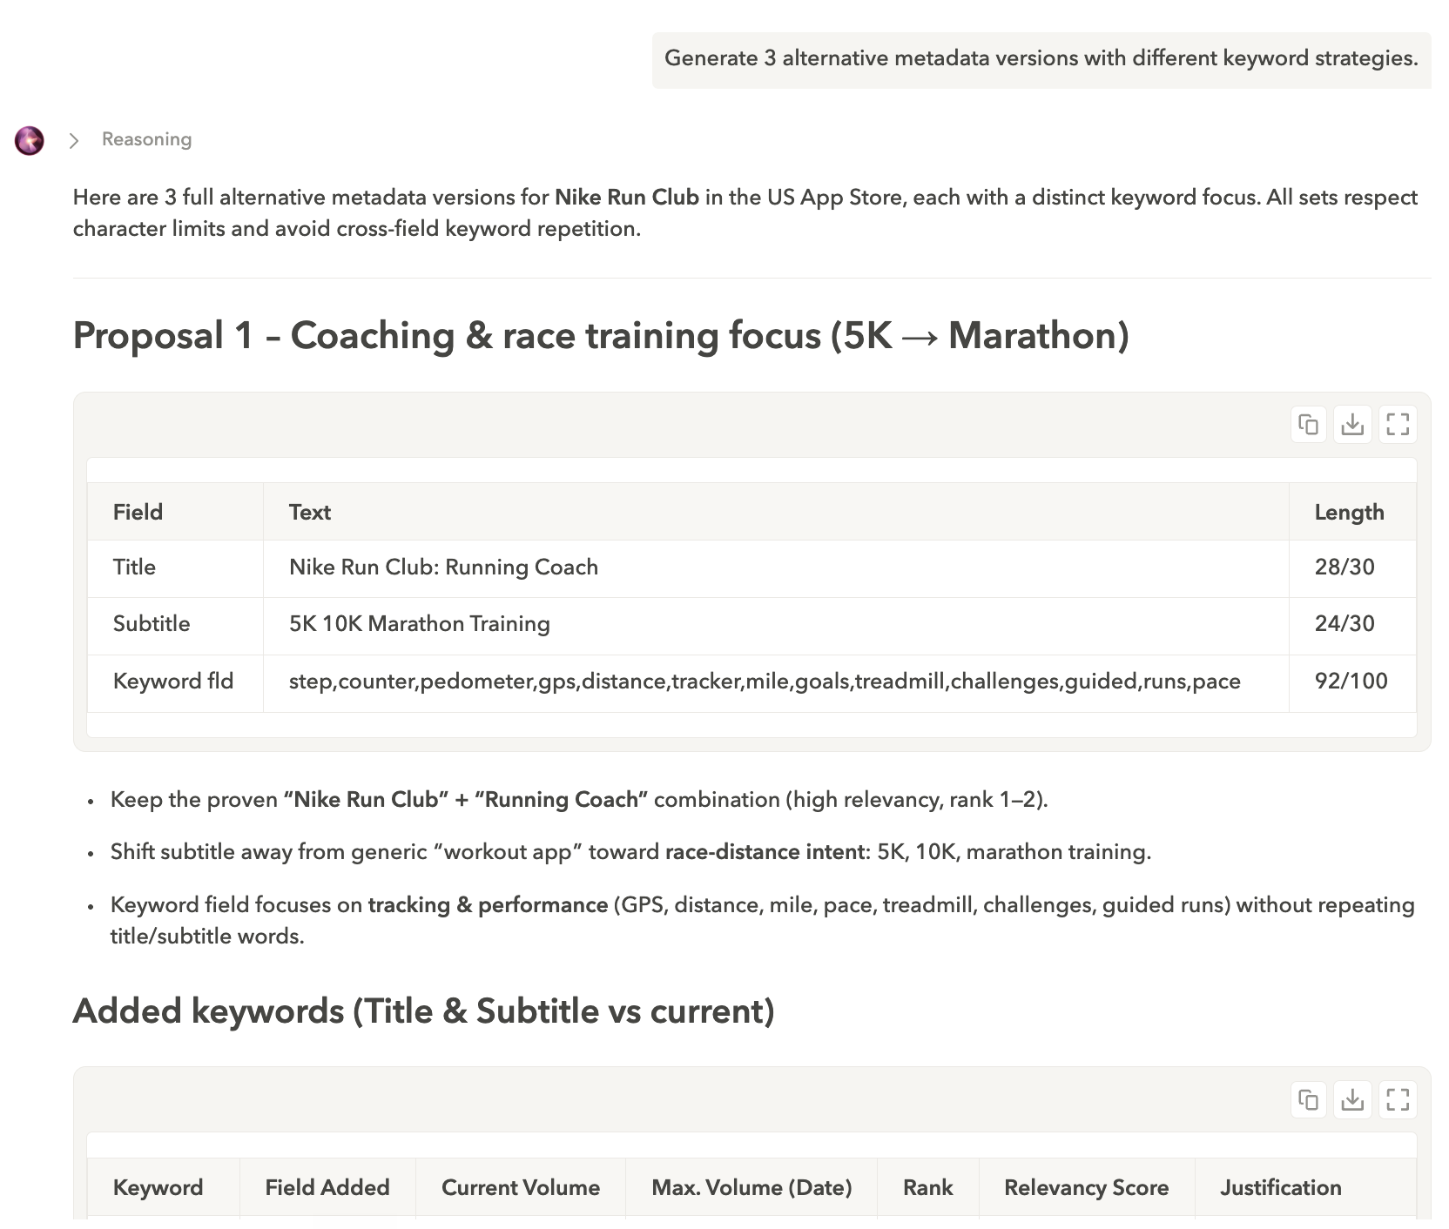
Task: Select the user prompt message bubble
Action: click(x=1041, y=59)
